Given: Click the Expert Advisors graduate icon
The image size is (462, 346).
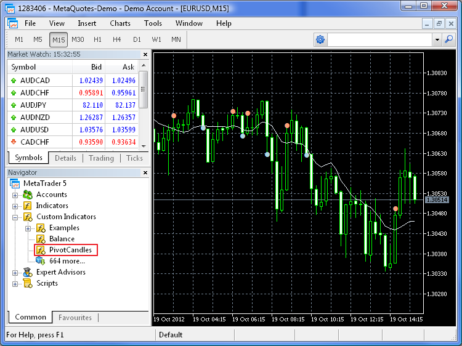Looking at the screenshot, I should coord(28,272).
